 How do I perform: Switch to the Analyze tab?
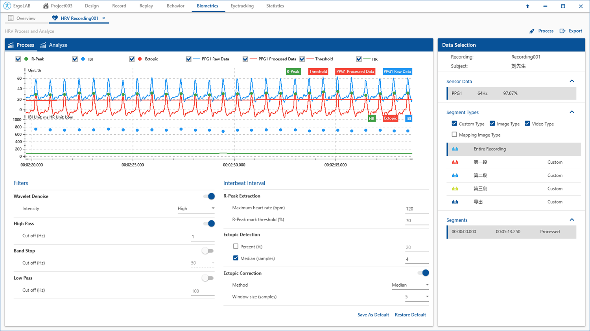[54, 45]
